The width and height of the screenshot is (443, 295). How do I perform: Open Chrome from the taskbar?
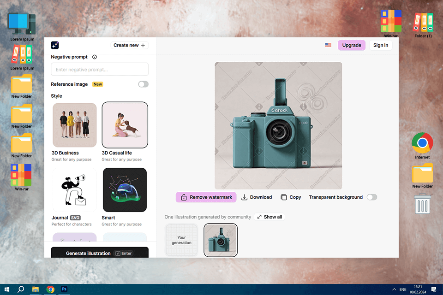point(50,289)
